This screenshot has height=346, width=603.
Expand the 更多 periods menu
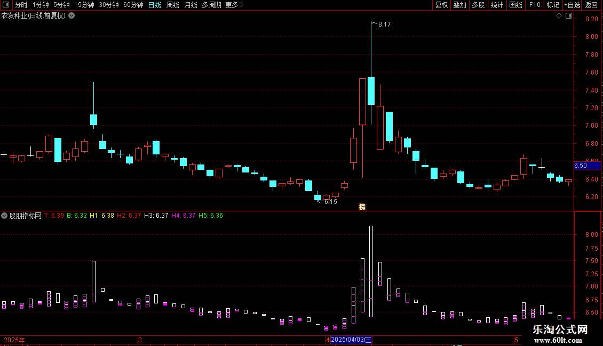[234, 5]
